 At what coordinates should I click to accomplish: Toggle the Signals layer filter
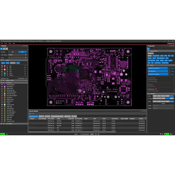3,63
